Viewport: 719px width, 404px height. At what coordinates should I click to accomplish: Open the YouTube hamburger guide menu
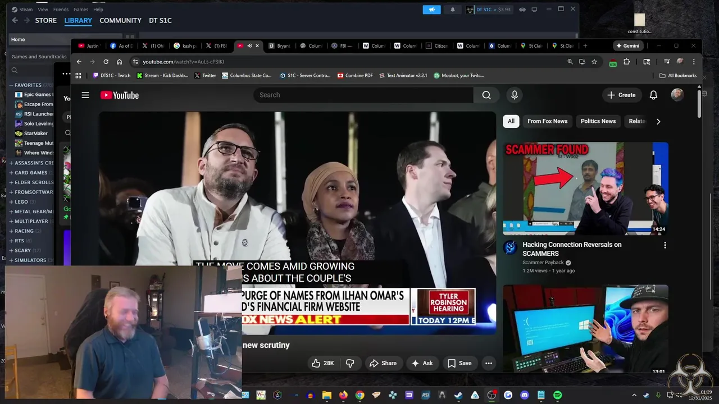tap(85, 95)
